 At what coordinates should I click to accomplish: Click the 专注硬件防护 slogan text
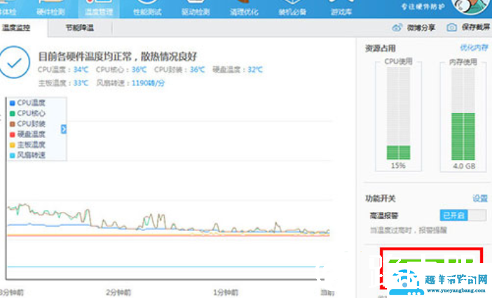click(x=423, y=6)
